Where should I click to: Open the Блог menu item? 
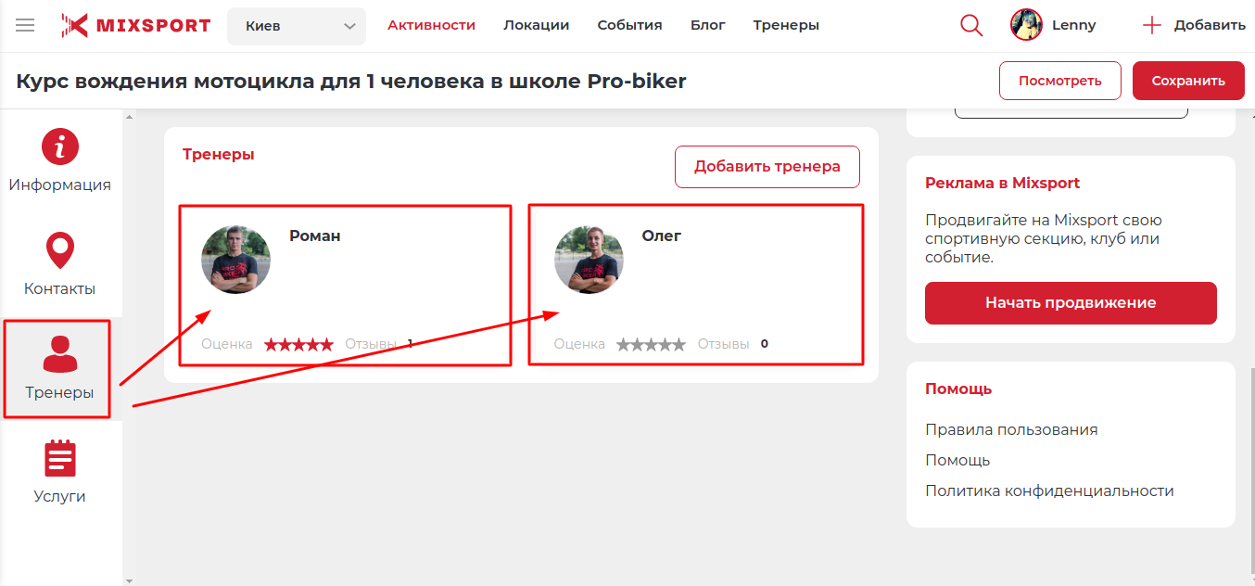tap(708, 25)
